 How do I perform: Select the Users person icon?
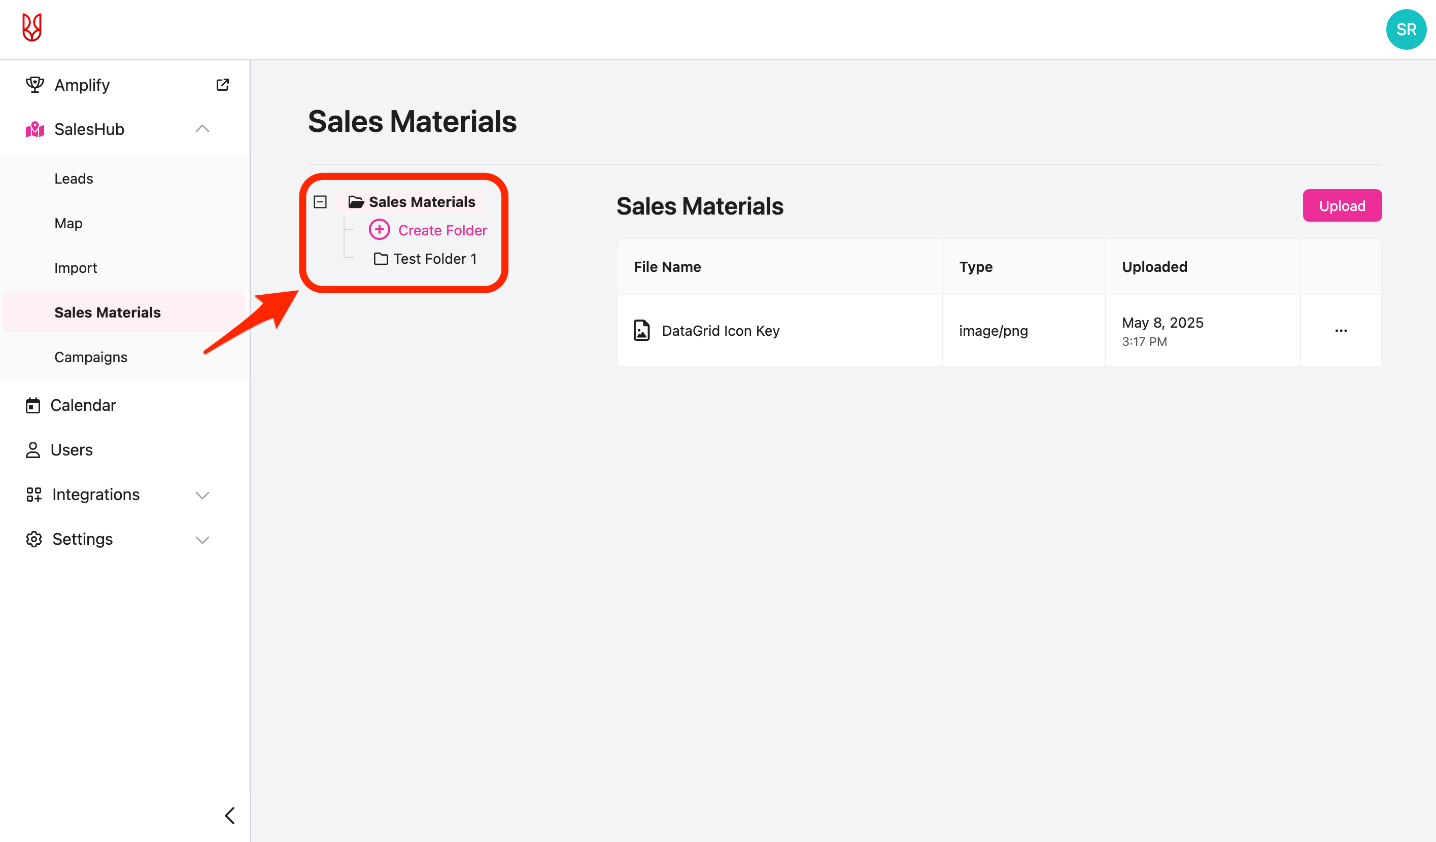(33, 449)
